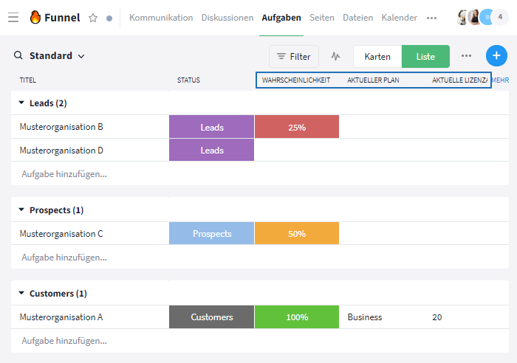Image resolution: width=517 pixels, height=363 pixels.
Task: Click the AKTUELLE LIZENZ column header
Action: pyautogui.click(x=459, y=80)
